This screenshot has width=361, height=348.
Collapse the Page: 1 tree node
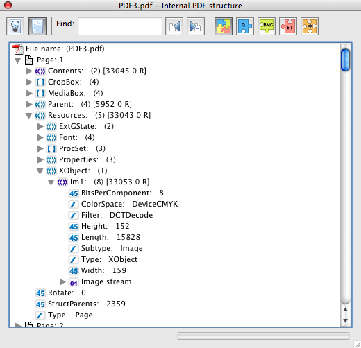(x=17, y=60)
